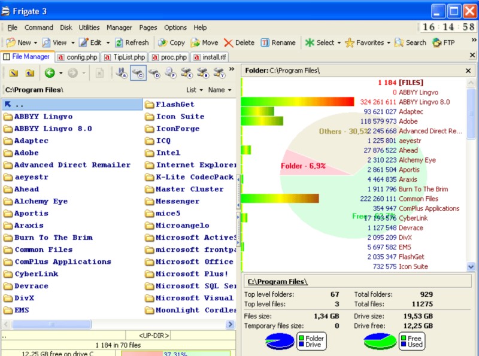
Task: Click the Free/Used pie chart
Action: pos(380,341)
